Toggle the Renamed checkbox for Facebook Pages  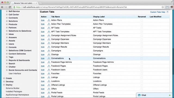(x=142, y=66)
